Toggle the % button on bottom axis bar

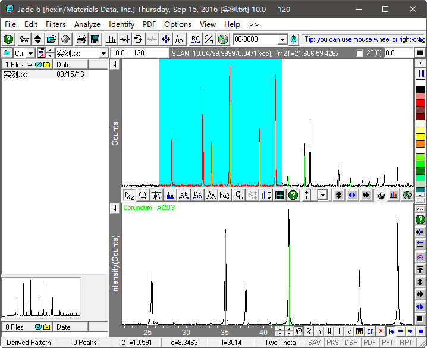pyautogui.click(x=309, y=331)
